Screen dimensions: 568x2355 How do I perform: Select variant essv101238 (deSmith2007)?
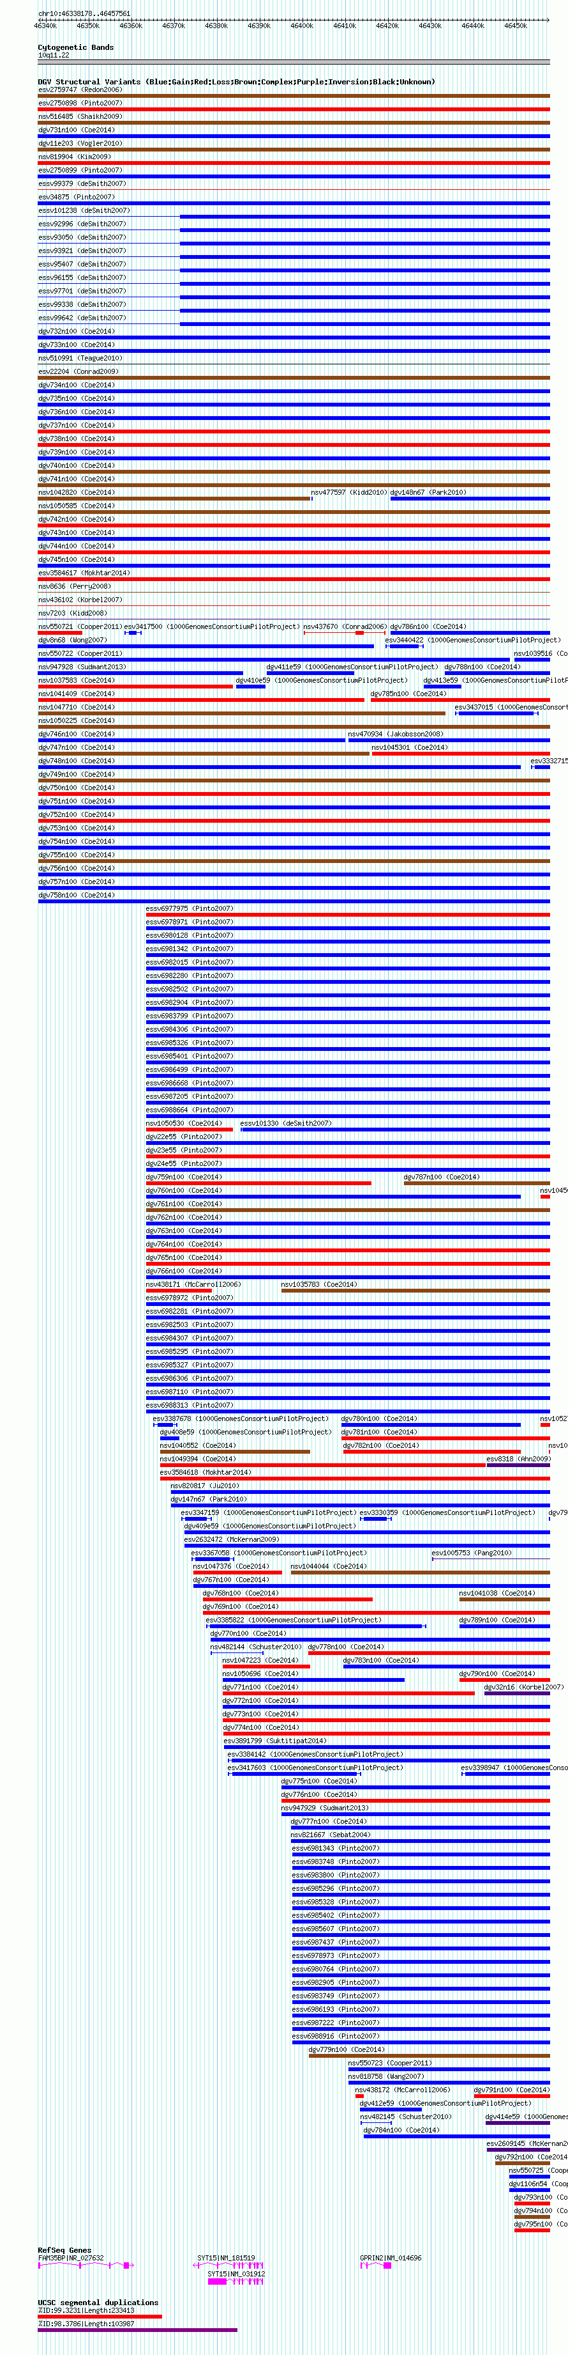(294, 217)
